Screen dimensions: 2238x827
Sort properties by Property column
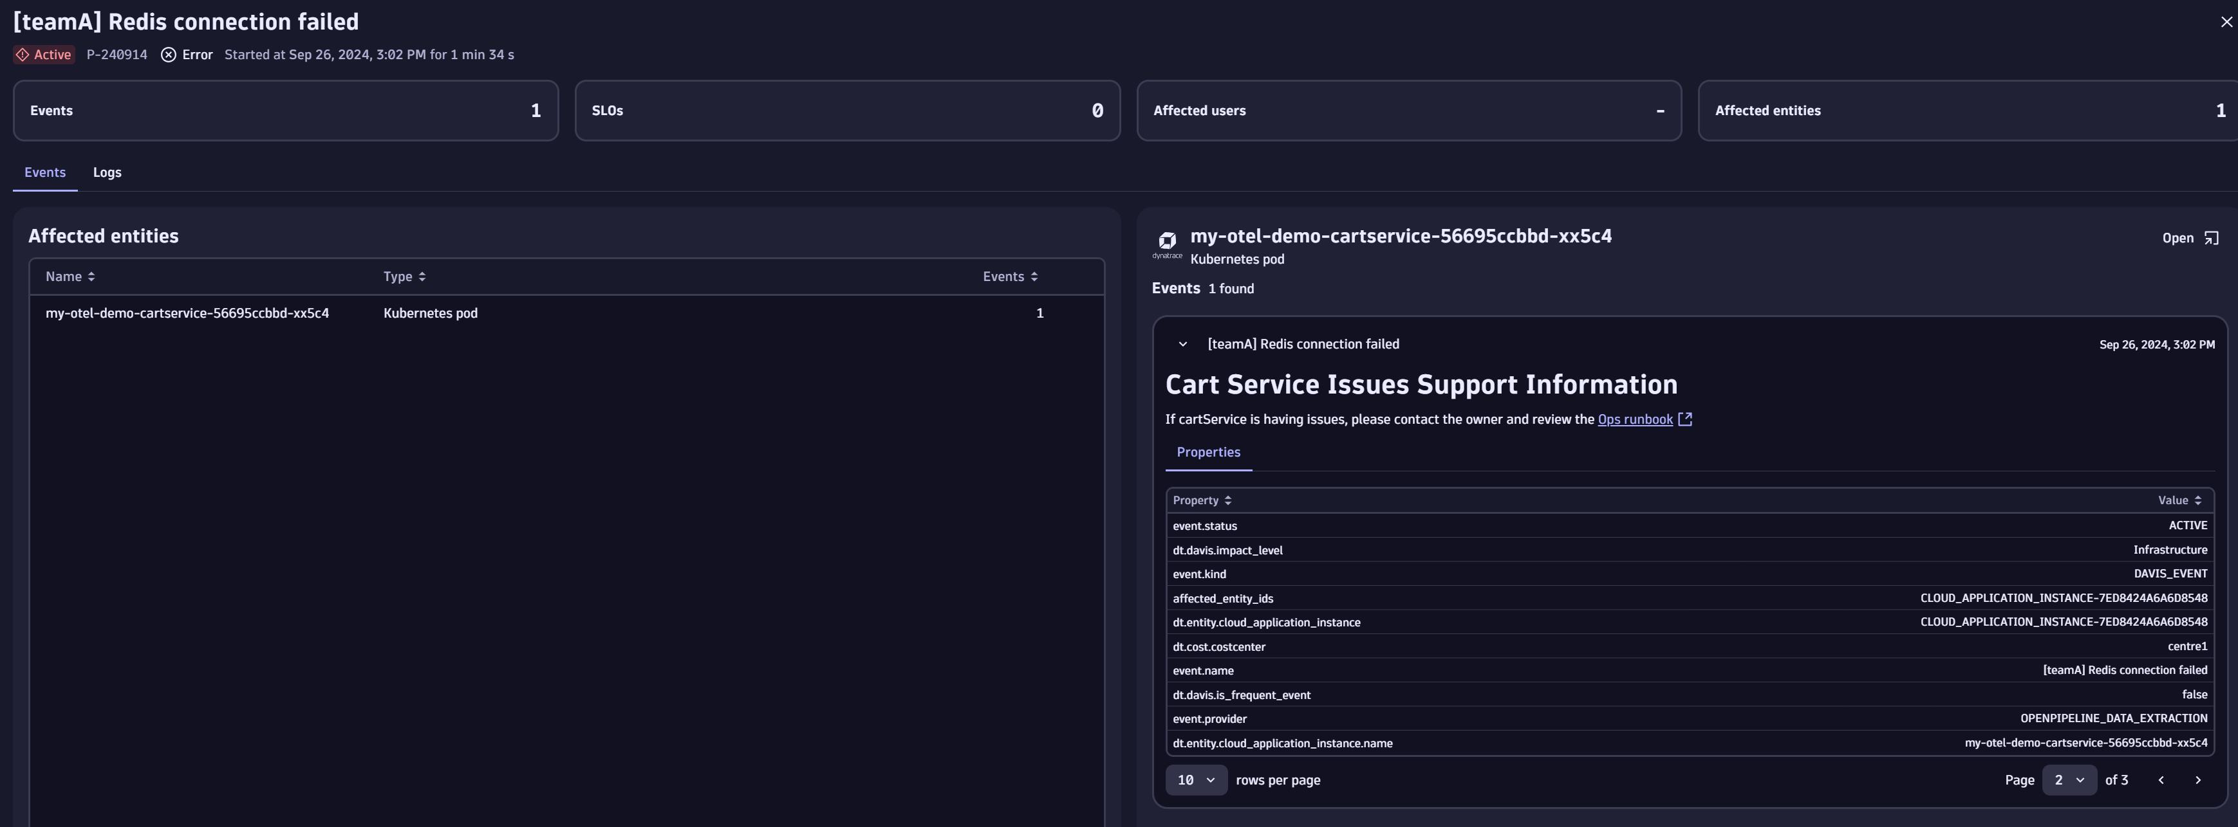point(1202,501)
